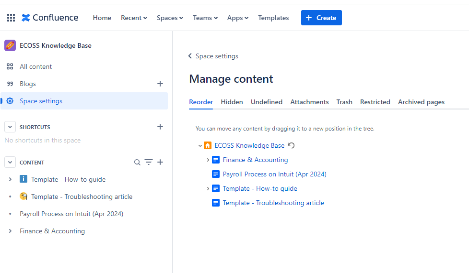Expand Finance & Accounting in sidebar

(10, 231)
